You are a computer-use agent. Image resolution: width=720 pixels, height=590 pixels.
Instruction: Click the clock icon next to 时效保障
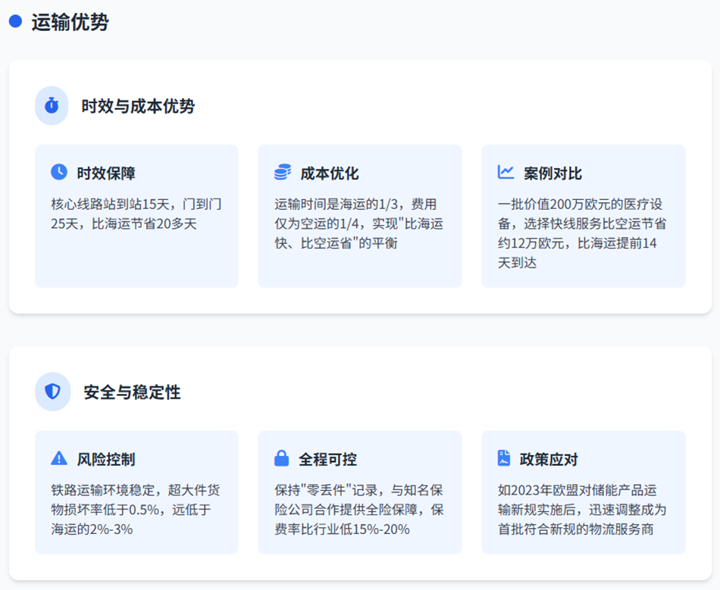click(59, 172)
